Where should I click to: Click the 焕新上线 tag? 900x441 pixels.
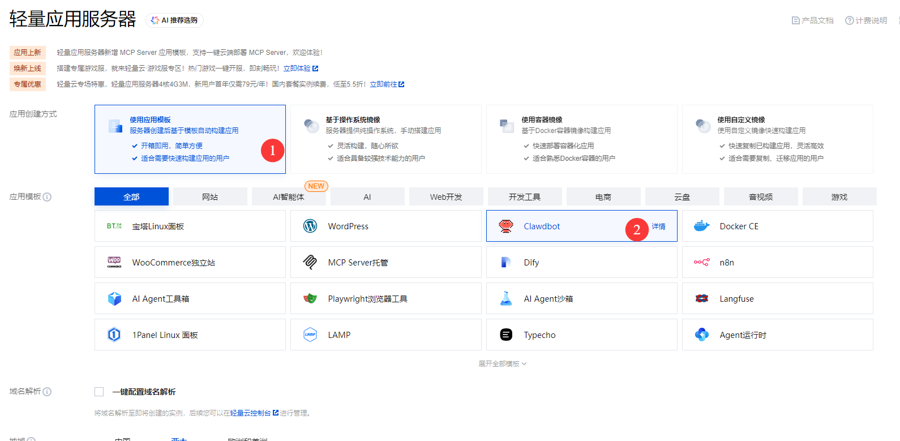[x=28, y=68]
